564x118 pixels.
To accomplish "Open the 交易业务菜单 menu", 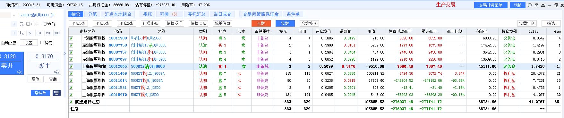I will click(x=491, y=5).
